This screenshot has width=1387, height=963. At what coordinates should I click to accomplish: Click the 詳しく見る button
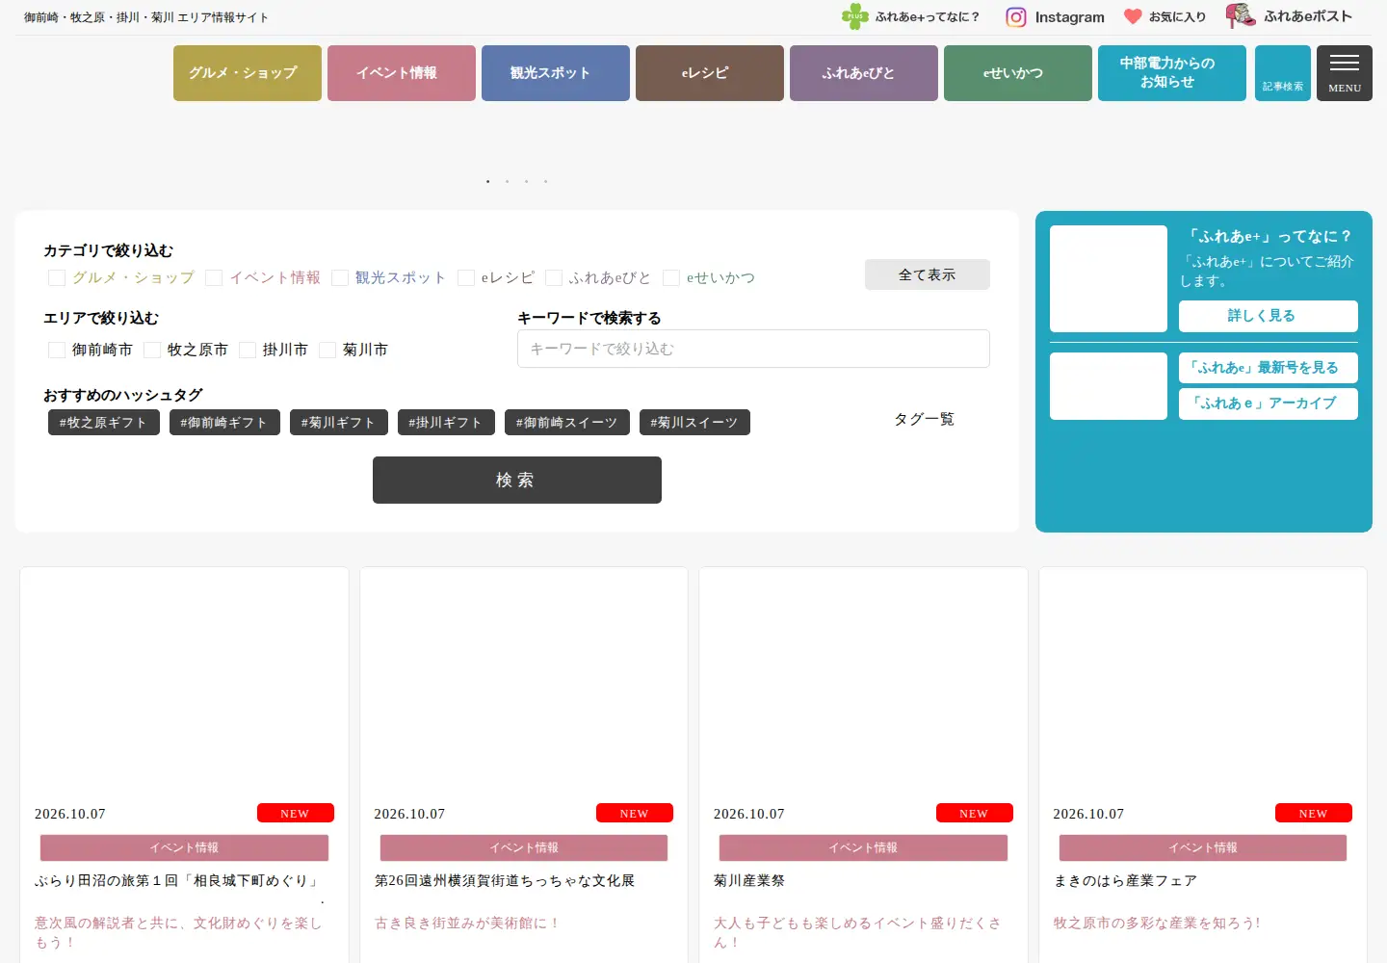(1269, 316)
